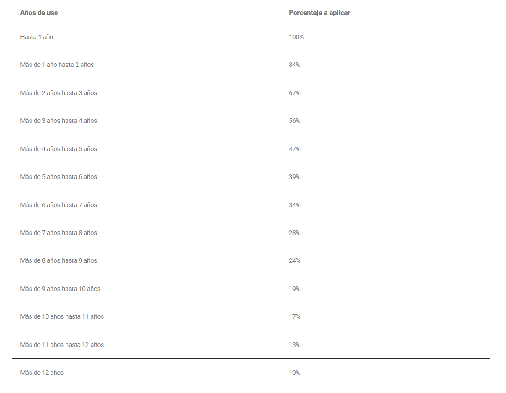Click the 100% percentage value
Screen dimensions: 506x393
coord(296,37)
